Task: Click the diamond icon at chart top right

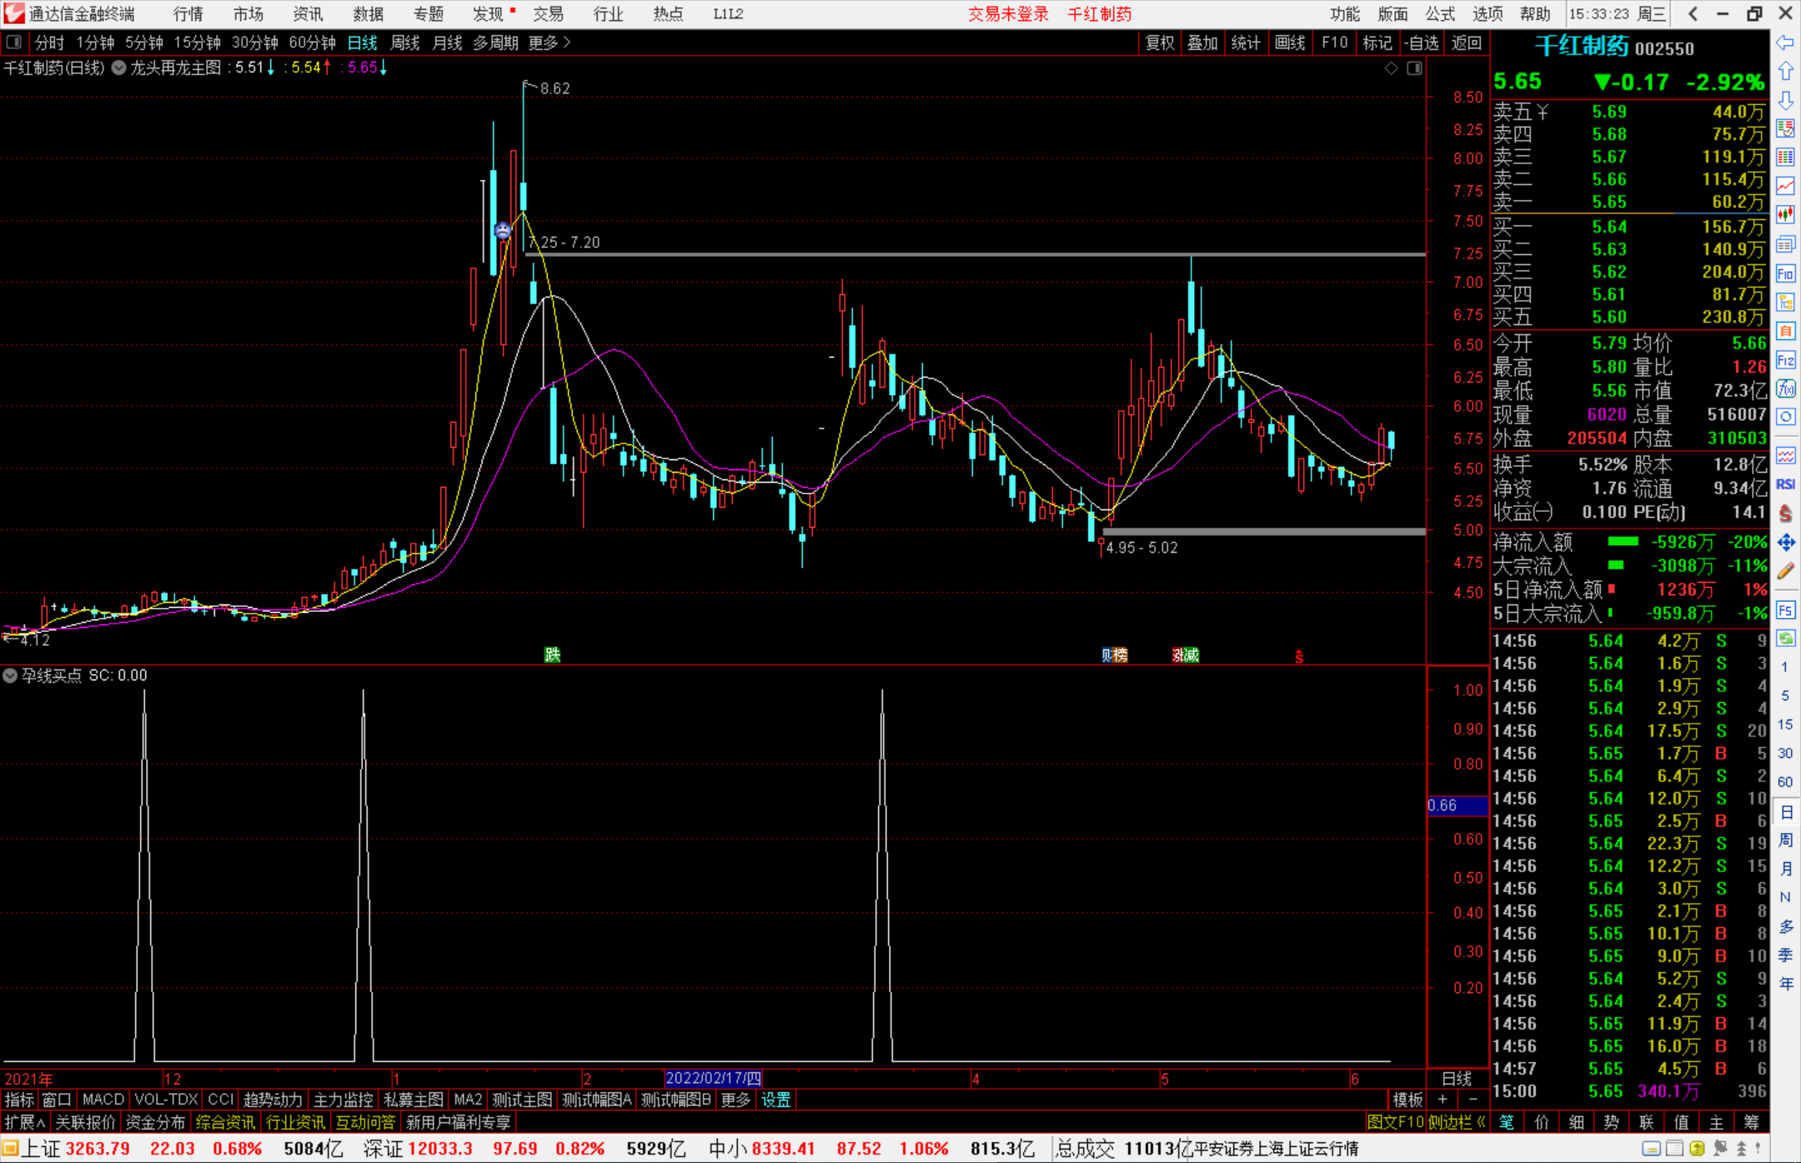Action: click(x=1391, y=68)
